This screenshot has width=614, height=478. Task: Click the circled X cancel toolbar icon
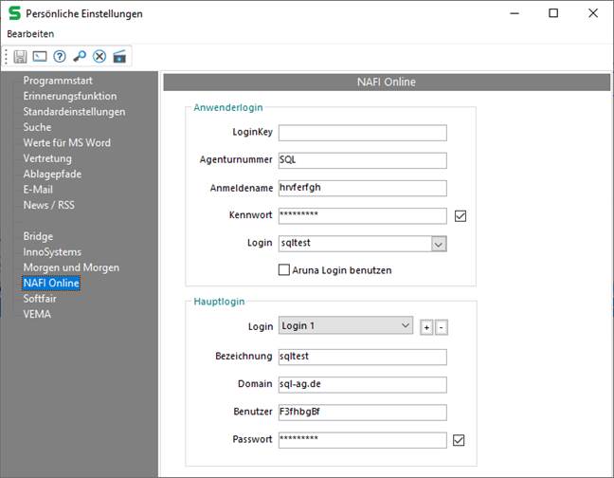(x=99, y=57)
